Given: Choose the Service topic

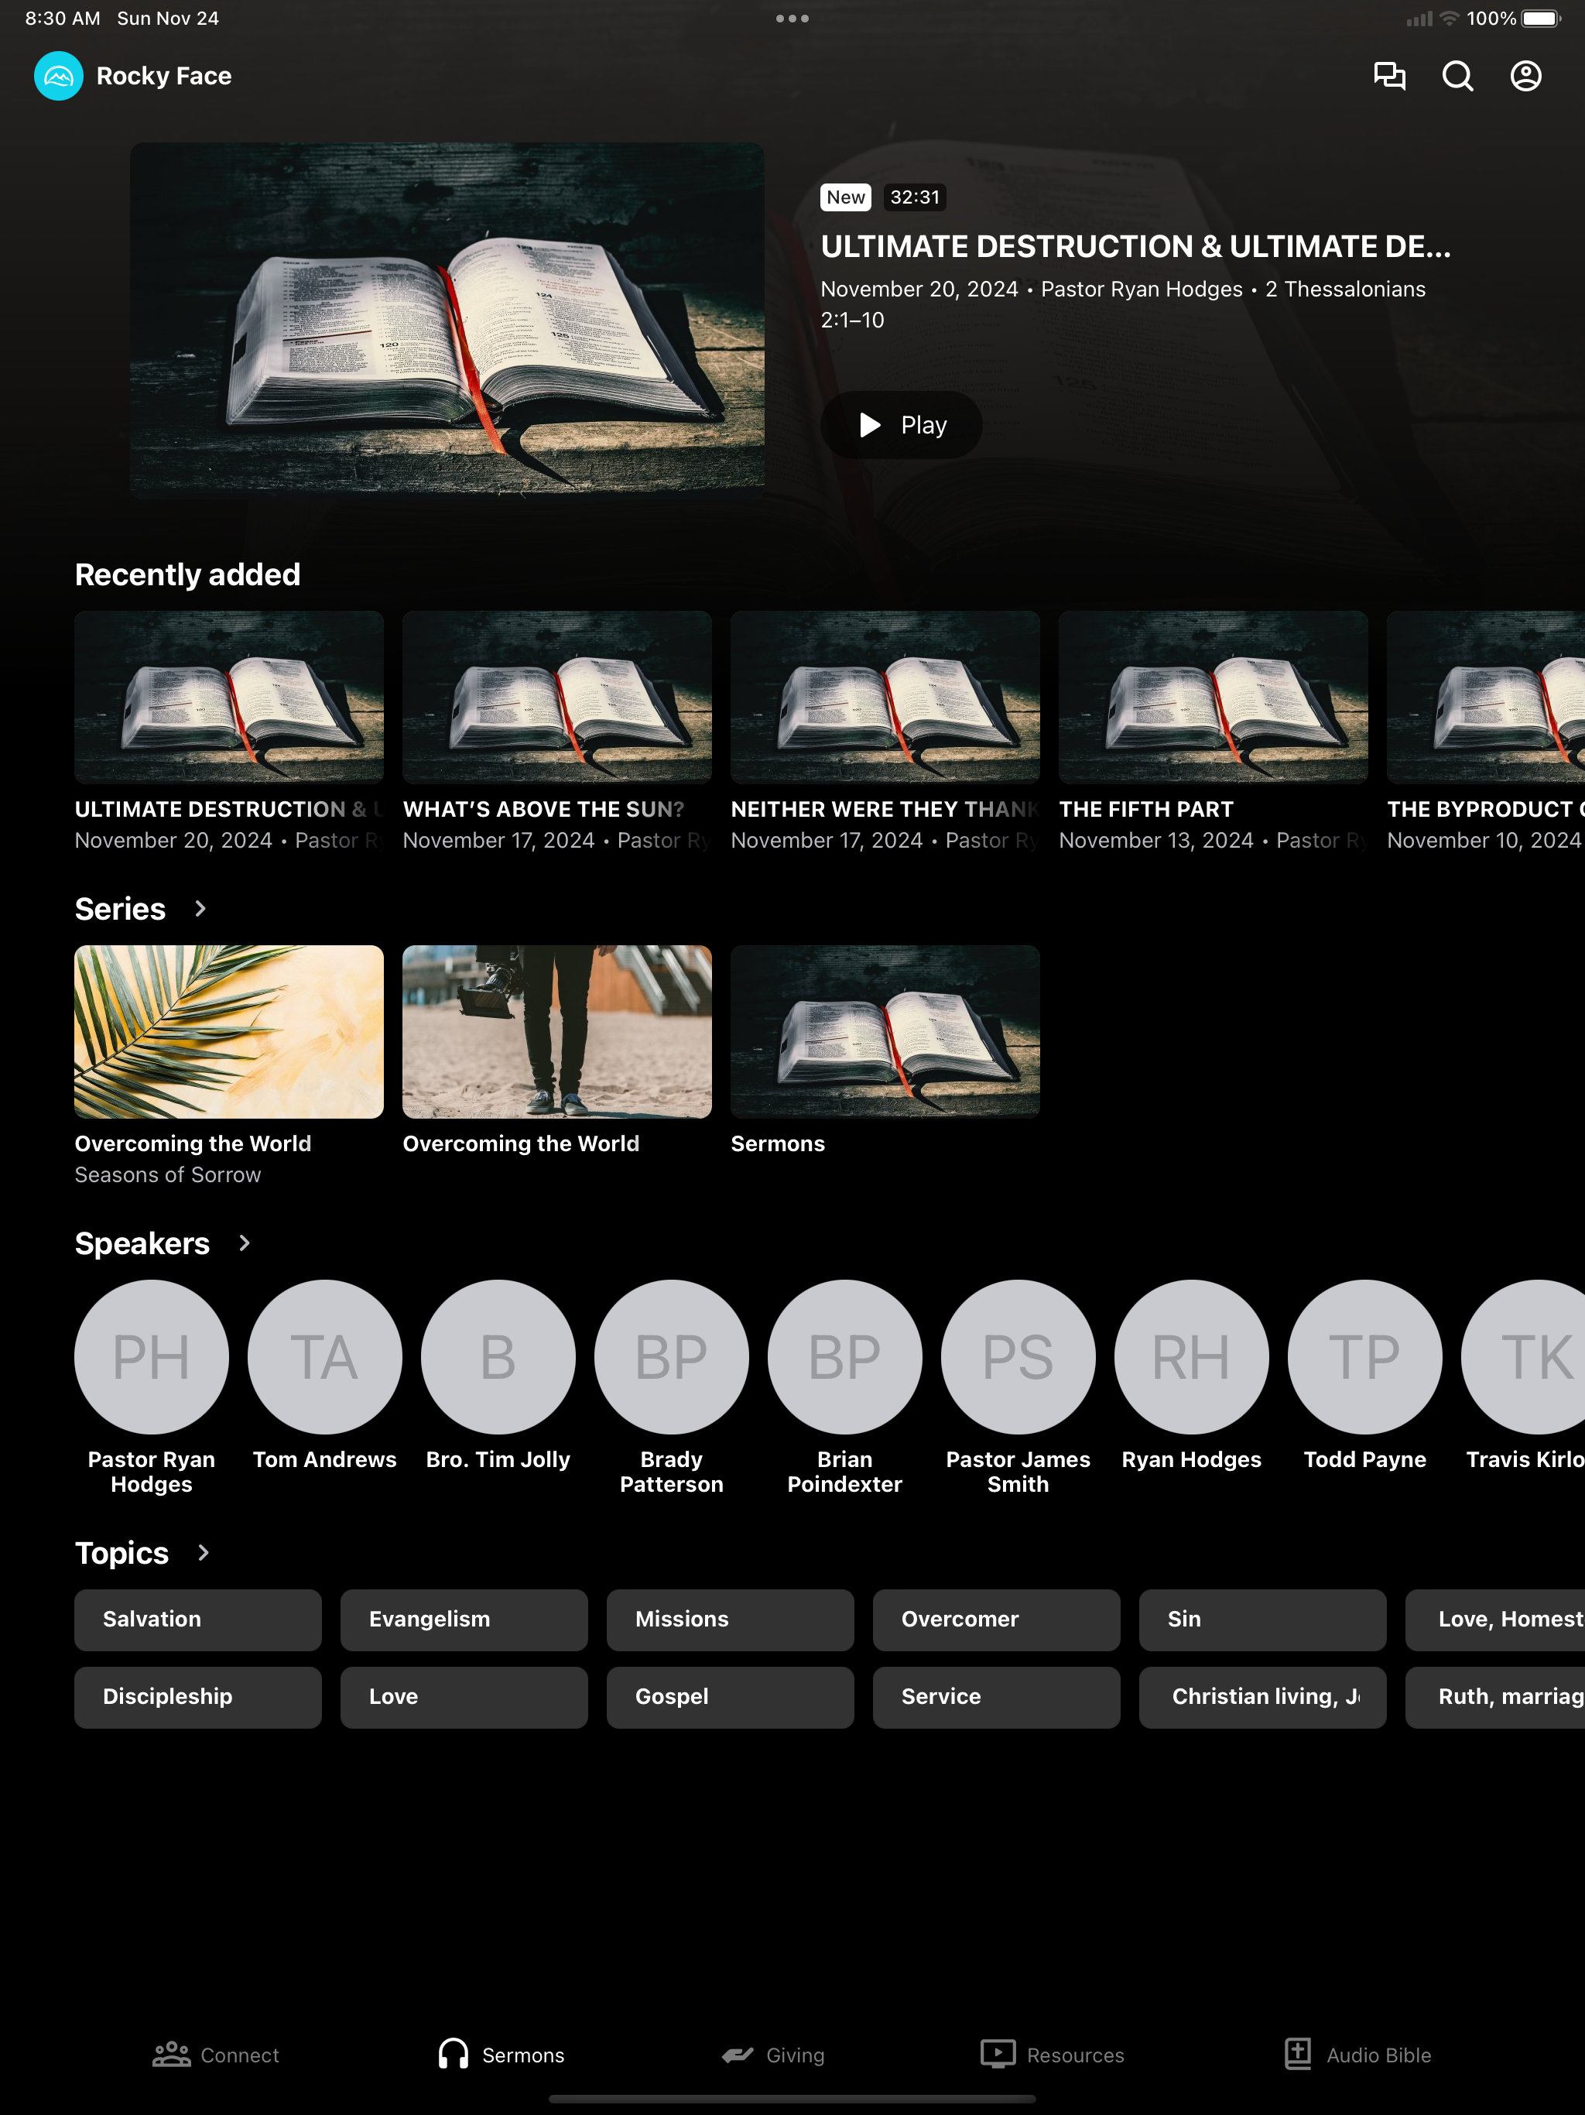Looking at the screenshot, I should tap(996, 1697).
